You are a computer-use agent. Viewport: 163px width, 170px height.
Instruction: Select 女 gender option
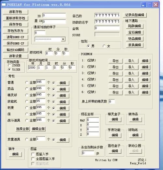coord(104,46)
